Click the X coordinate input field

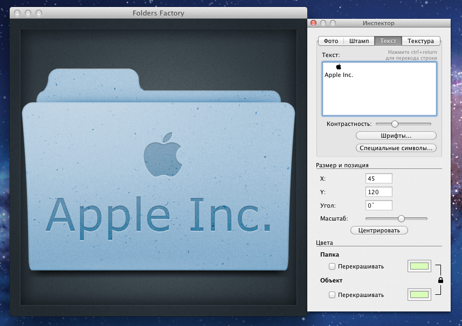pyautogui.click(x=378, y=178)
